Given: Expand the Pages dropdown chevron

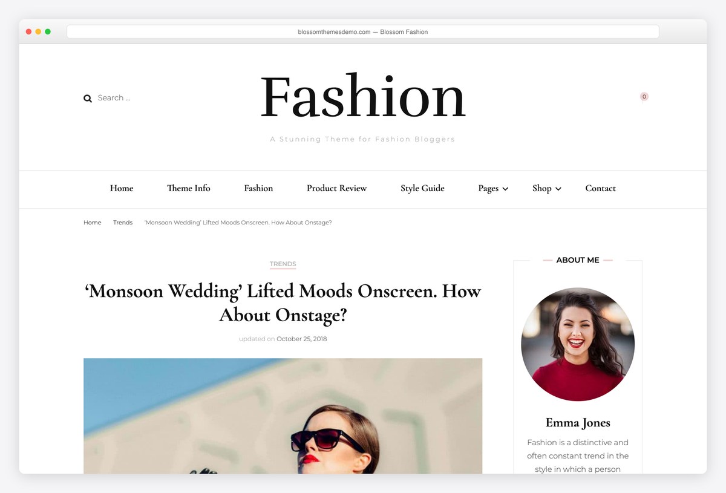Looking at the screenshot, I should (x=505, y=189).
